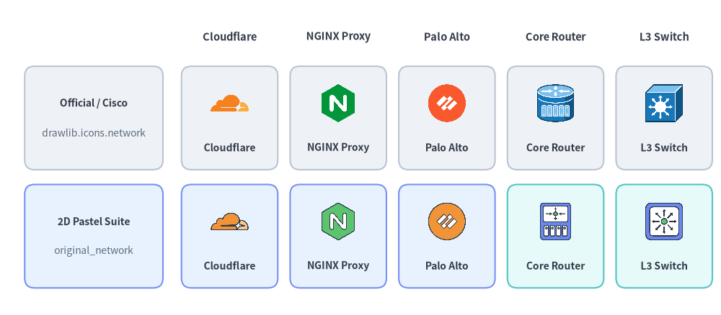Viewport: 721px width, 315px height.
Task: Click the NGINX Proxy column header text
Action: [x=338, y=36]
